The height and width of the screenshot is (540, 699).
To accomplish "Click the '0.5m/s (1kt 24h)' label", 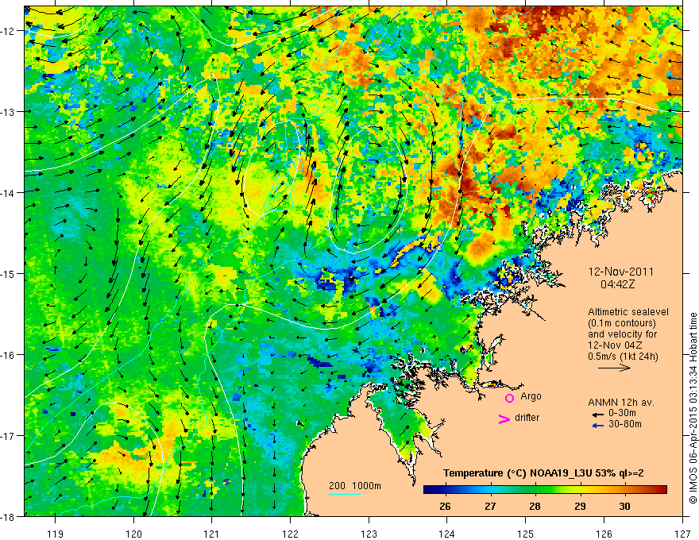I will pyautogui.click(x=623, y=357).
